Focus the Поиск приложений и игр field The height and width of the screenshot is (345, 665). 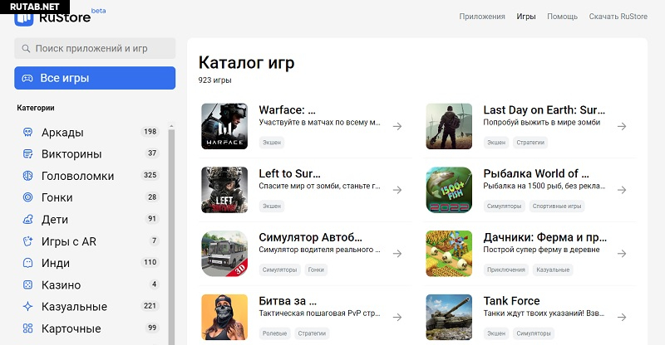[95, 49]
